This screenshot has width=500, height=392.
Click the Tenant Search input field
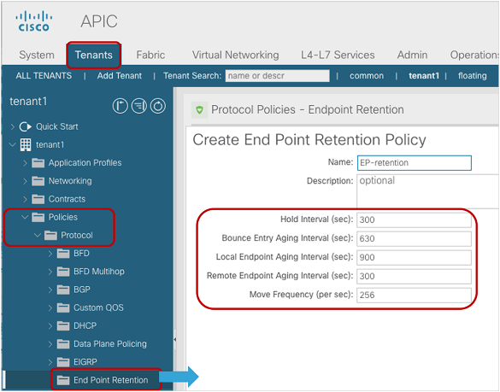pyautogui.click(x=278, y=76)
